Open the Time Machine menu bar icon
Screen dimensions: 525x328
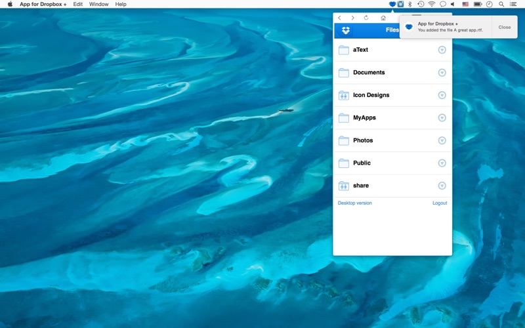pyautogui.click(x=421, y=5)
